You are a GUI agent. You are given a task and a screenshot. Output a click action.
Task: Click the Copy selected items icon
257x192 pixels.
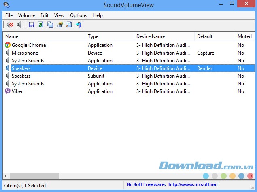click(x=50, y=25)
